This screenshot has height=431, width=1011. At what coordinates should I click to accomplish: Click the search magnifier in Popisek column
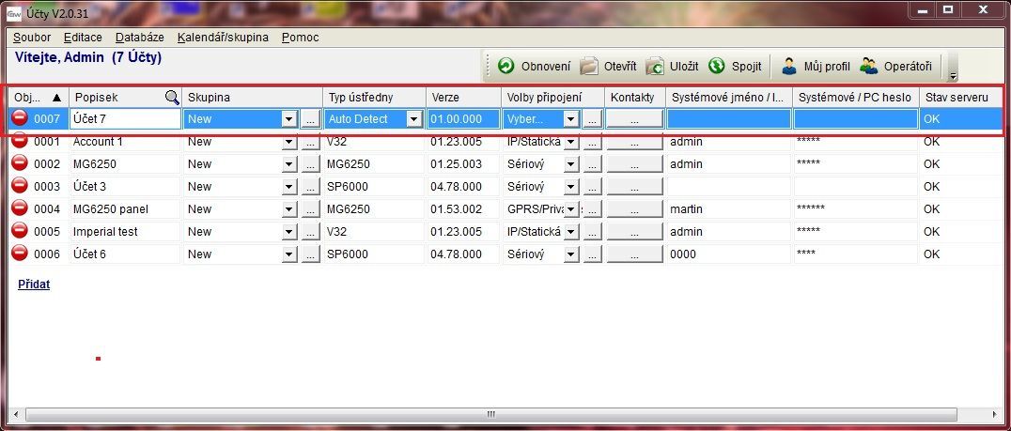click(172, 98)
